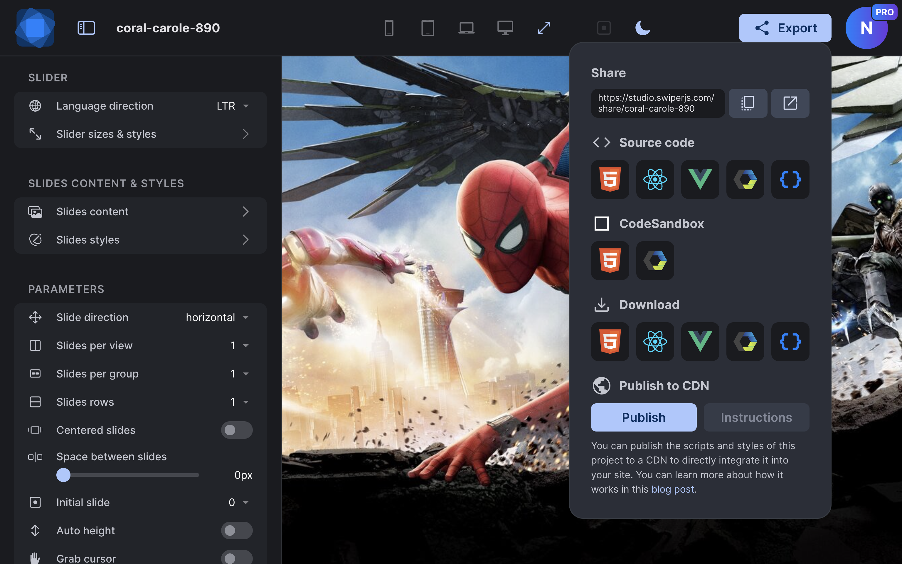Click the Publish button
The image size is (902, 564).
[644, 417]
